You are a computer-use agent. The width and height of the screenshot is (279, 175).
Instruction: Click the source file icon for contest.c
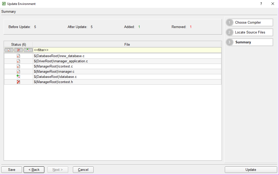[18, 66]
